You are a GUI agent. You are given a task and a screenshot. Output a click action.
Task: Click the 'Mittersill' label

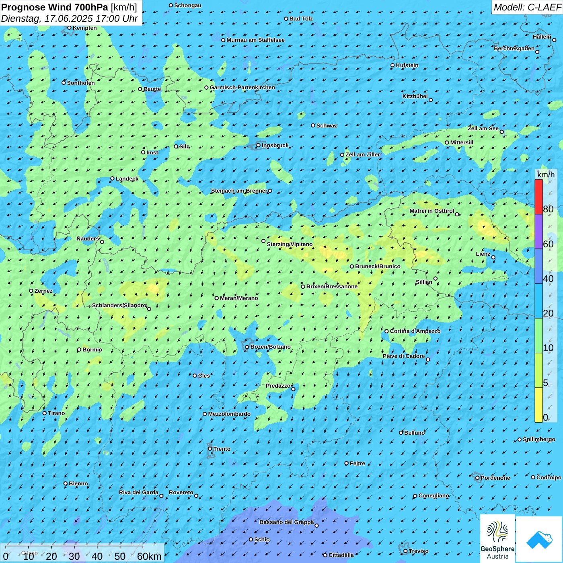pos(462,142)
